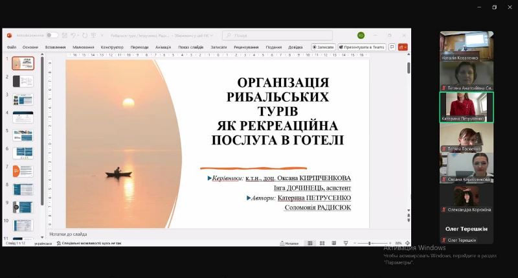Open the Файл menu
The image size is (518, 278).
(12, 47)
